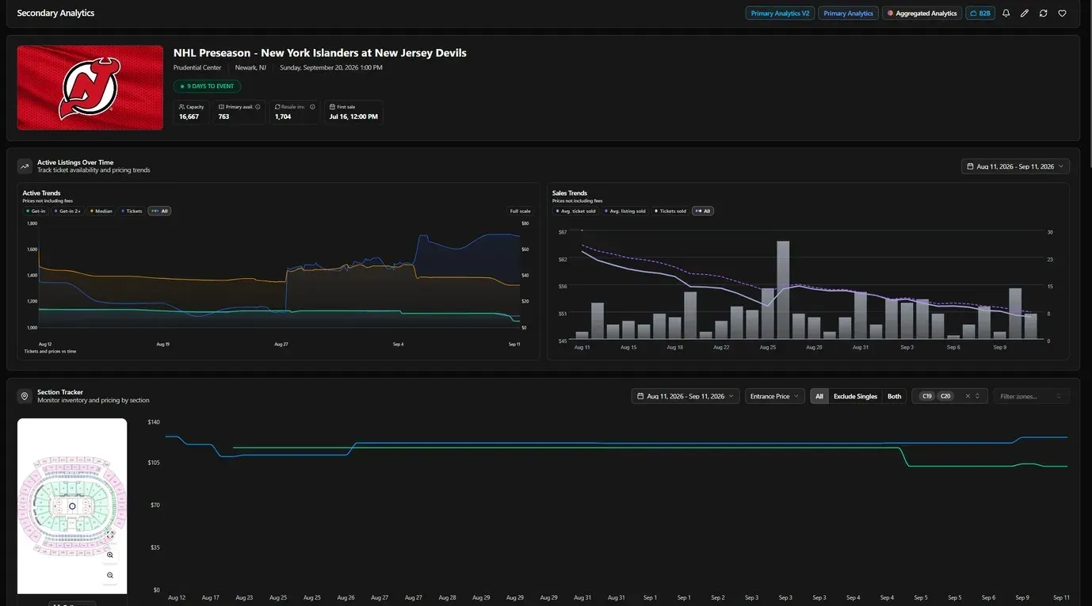Refresh data with the circular arrows icon
Image resolution: width=1092 pixels, height=606 pixels.
click(1044, 13)
